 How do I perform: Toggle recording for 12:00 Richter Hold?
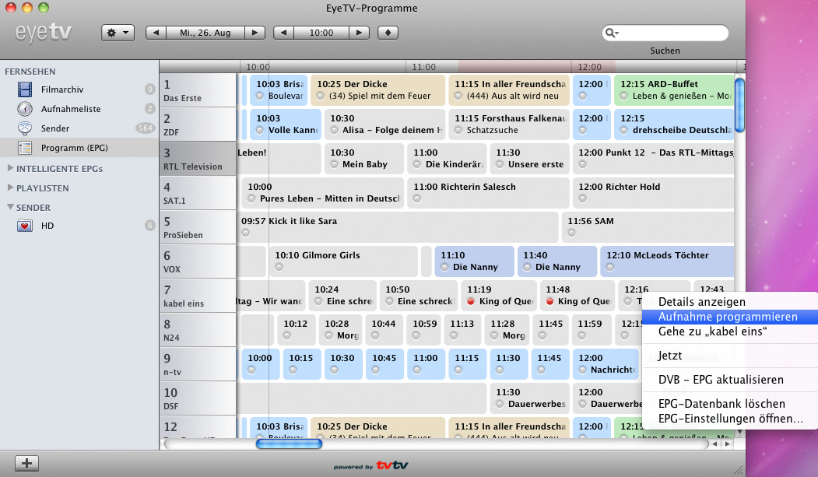click(583, 198)
